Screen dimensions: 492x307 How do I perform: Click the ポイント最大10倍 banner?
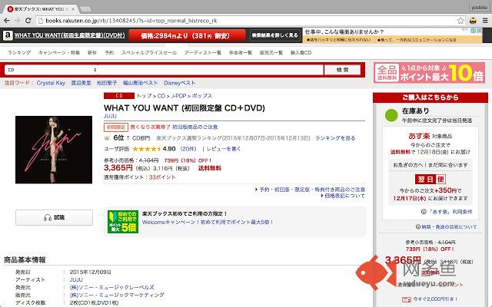point(429,73)
